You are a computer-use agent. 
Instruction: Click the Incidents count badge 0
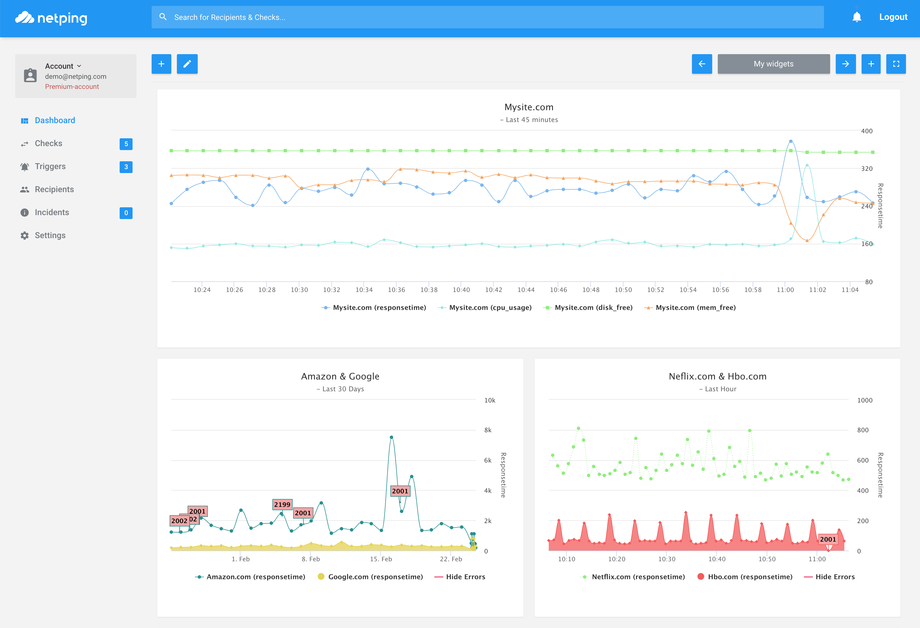point(126,213)
